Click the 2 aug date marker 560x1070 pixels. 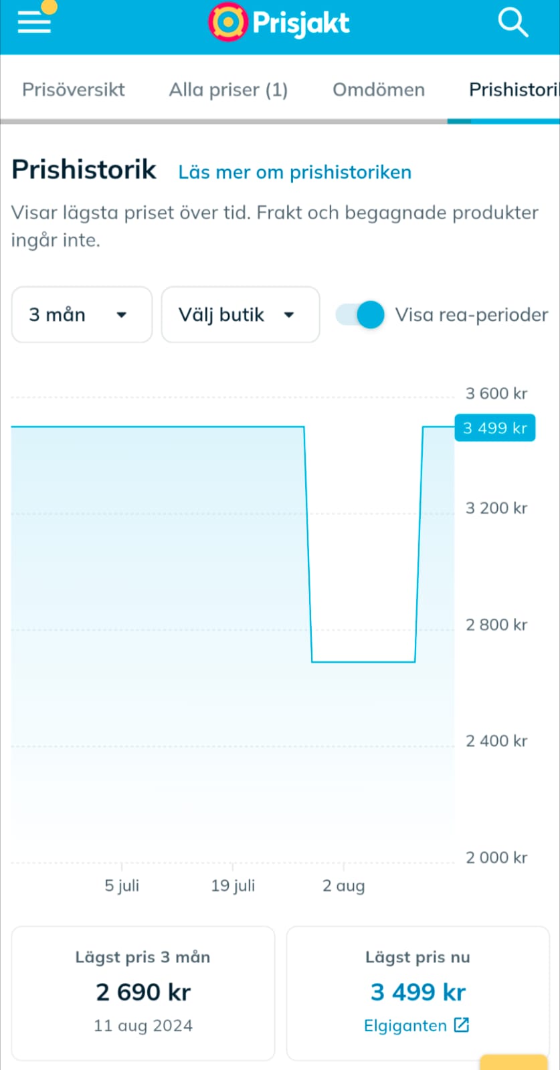pos(343,886)
